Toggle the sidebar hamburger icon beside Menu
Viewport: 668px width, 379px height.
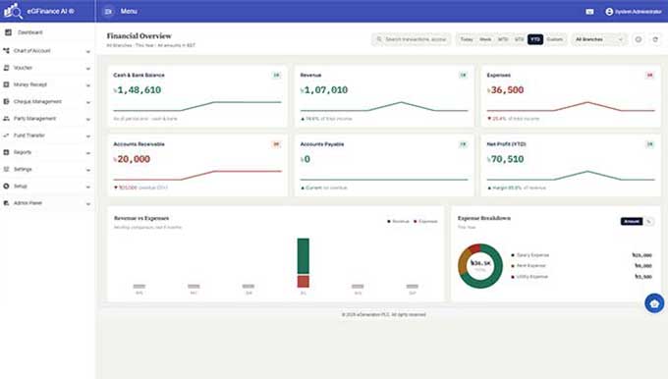(108, 12)
